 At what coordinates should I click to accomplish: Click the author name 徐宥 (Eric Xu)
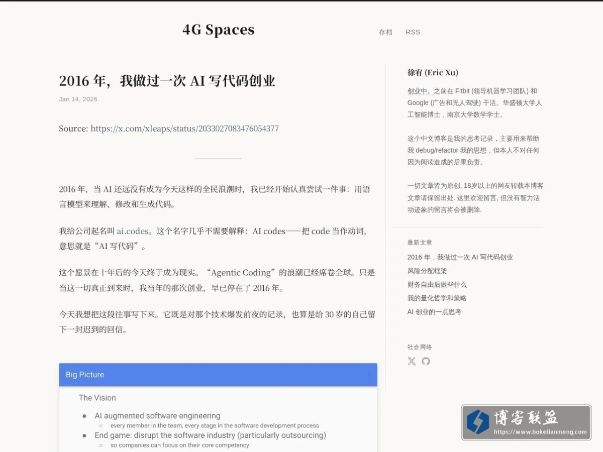click(433, 73)
